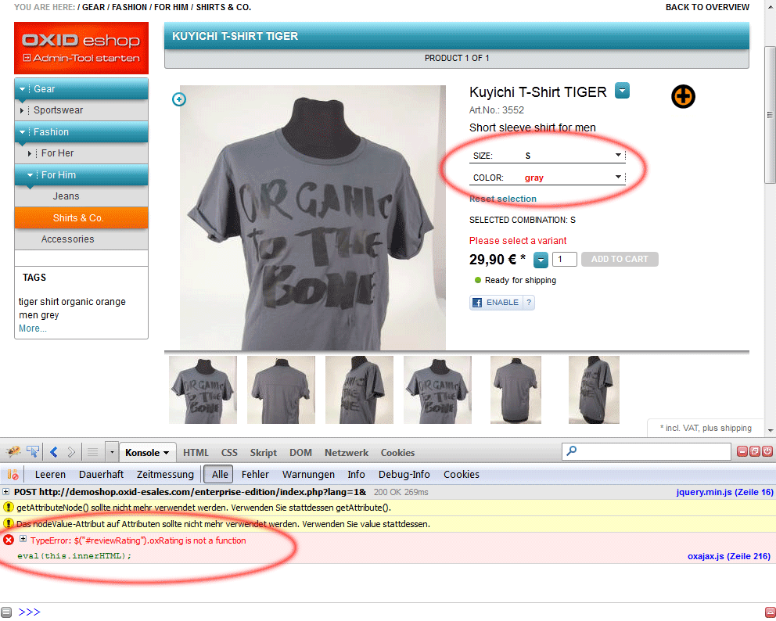This screenshot has height=621, width=776.
Task: Click the orange plus circle icon
Action: [x=683, y=96]
